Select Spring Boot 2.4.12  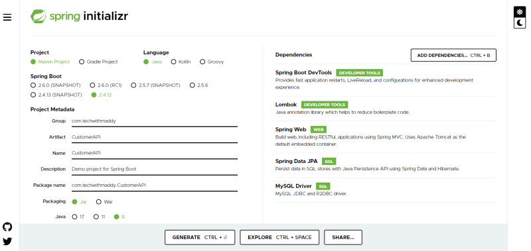point(102,95)
